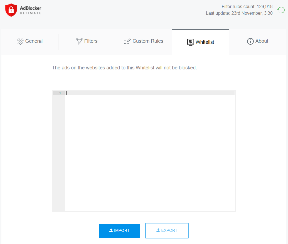Screen dimensions: 288x244
Task: Open the About tab
Action: coord(257,41)
